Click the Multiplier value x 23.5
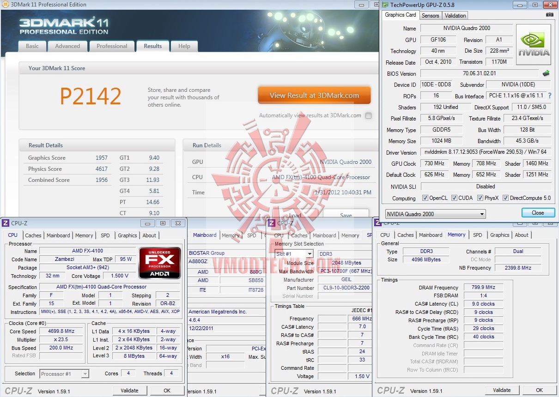The width and height of the screenshot is (559, 397). point(61,340)
